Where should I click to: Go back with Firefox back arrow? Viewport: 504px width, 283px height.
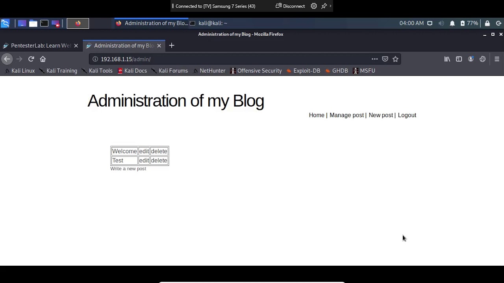[7, 59]
